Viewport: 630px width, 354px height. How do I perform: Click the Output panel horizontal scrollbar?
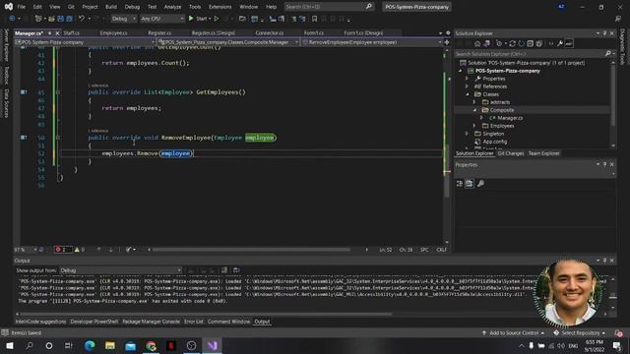[x=206, y=314]
